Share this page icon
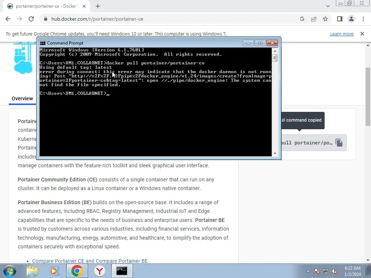Viewport: 371px width, 278px height. pyautogui.click(x=314, y=19)
